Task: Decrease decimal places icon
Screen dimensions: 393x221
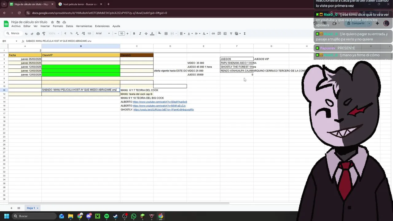Action: click(x=77, y=33)
